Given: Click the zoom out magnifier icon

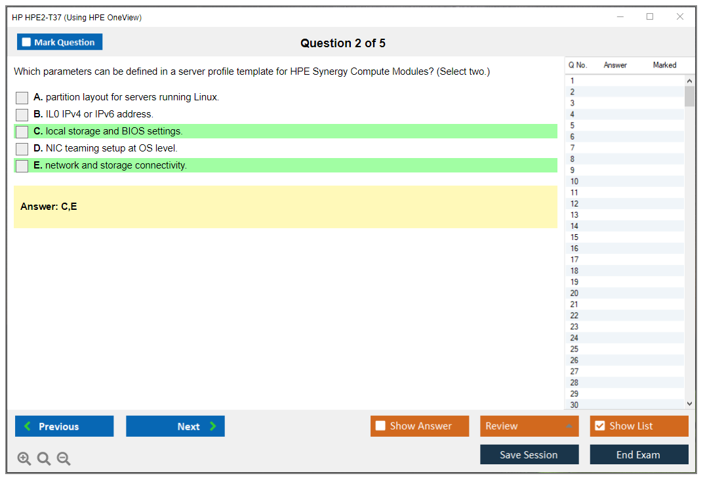Looking at the screenshot, I should click(64, 459).
